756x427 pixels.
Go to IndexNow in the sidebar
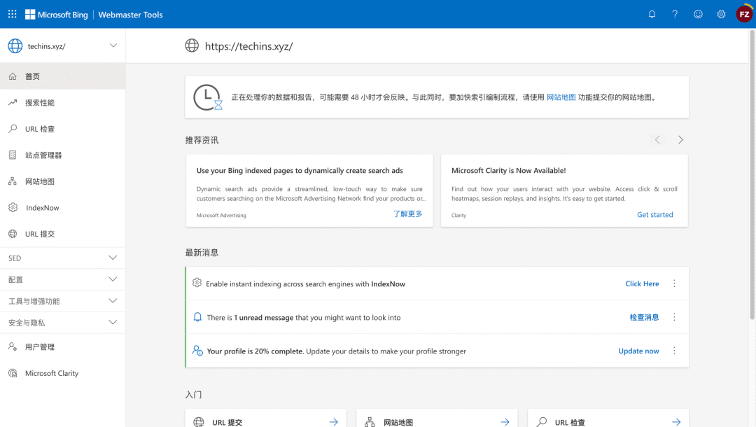43,208
